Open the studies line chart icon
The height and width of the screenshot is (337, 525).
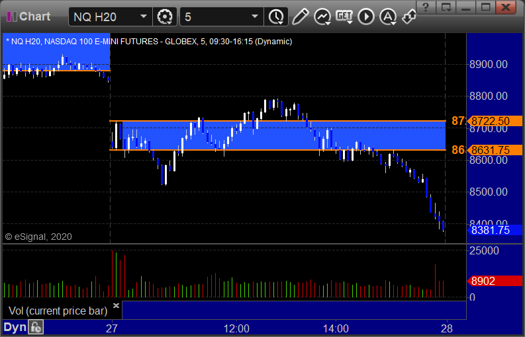click(x=322, y=17)
